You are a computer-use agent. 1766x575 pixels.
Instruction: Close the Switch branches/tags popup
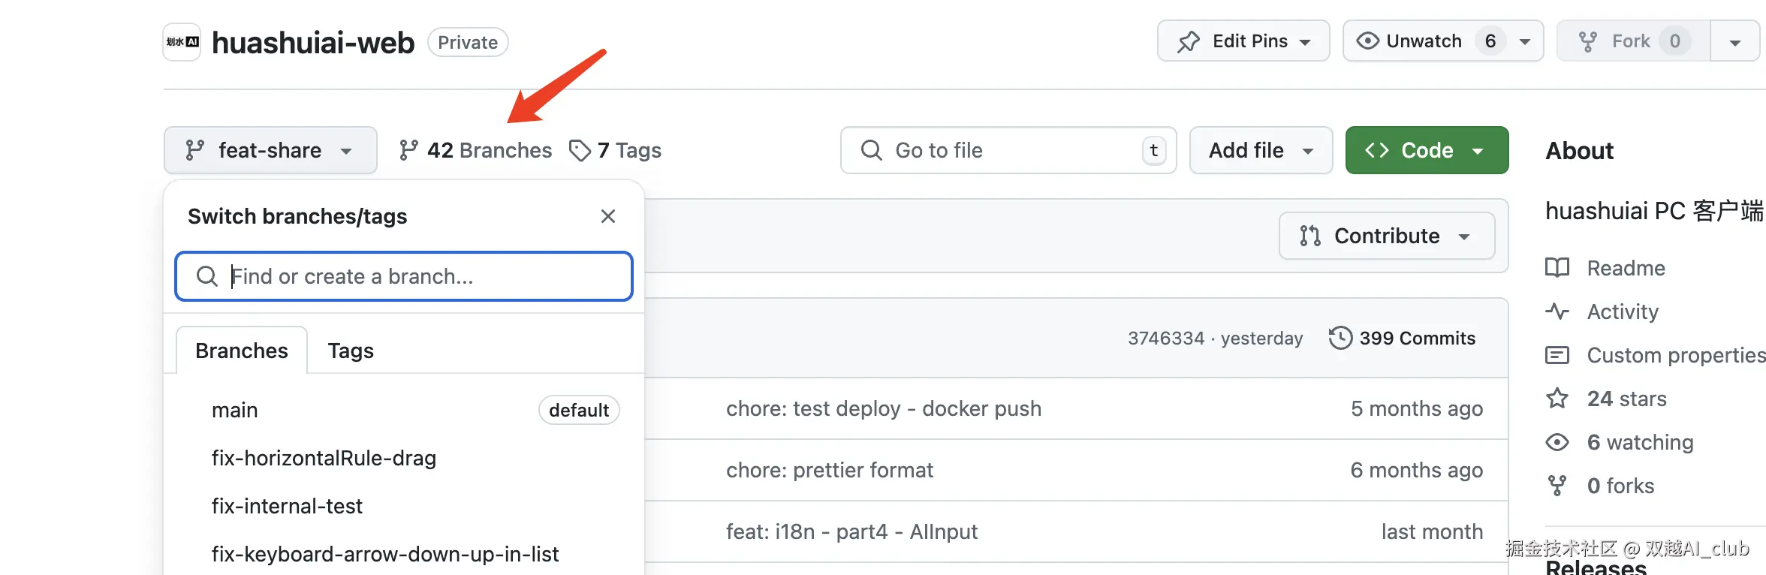pos(608,216)
